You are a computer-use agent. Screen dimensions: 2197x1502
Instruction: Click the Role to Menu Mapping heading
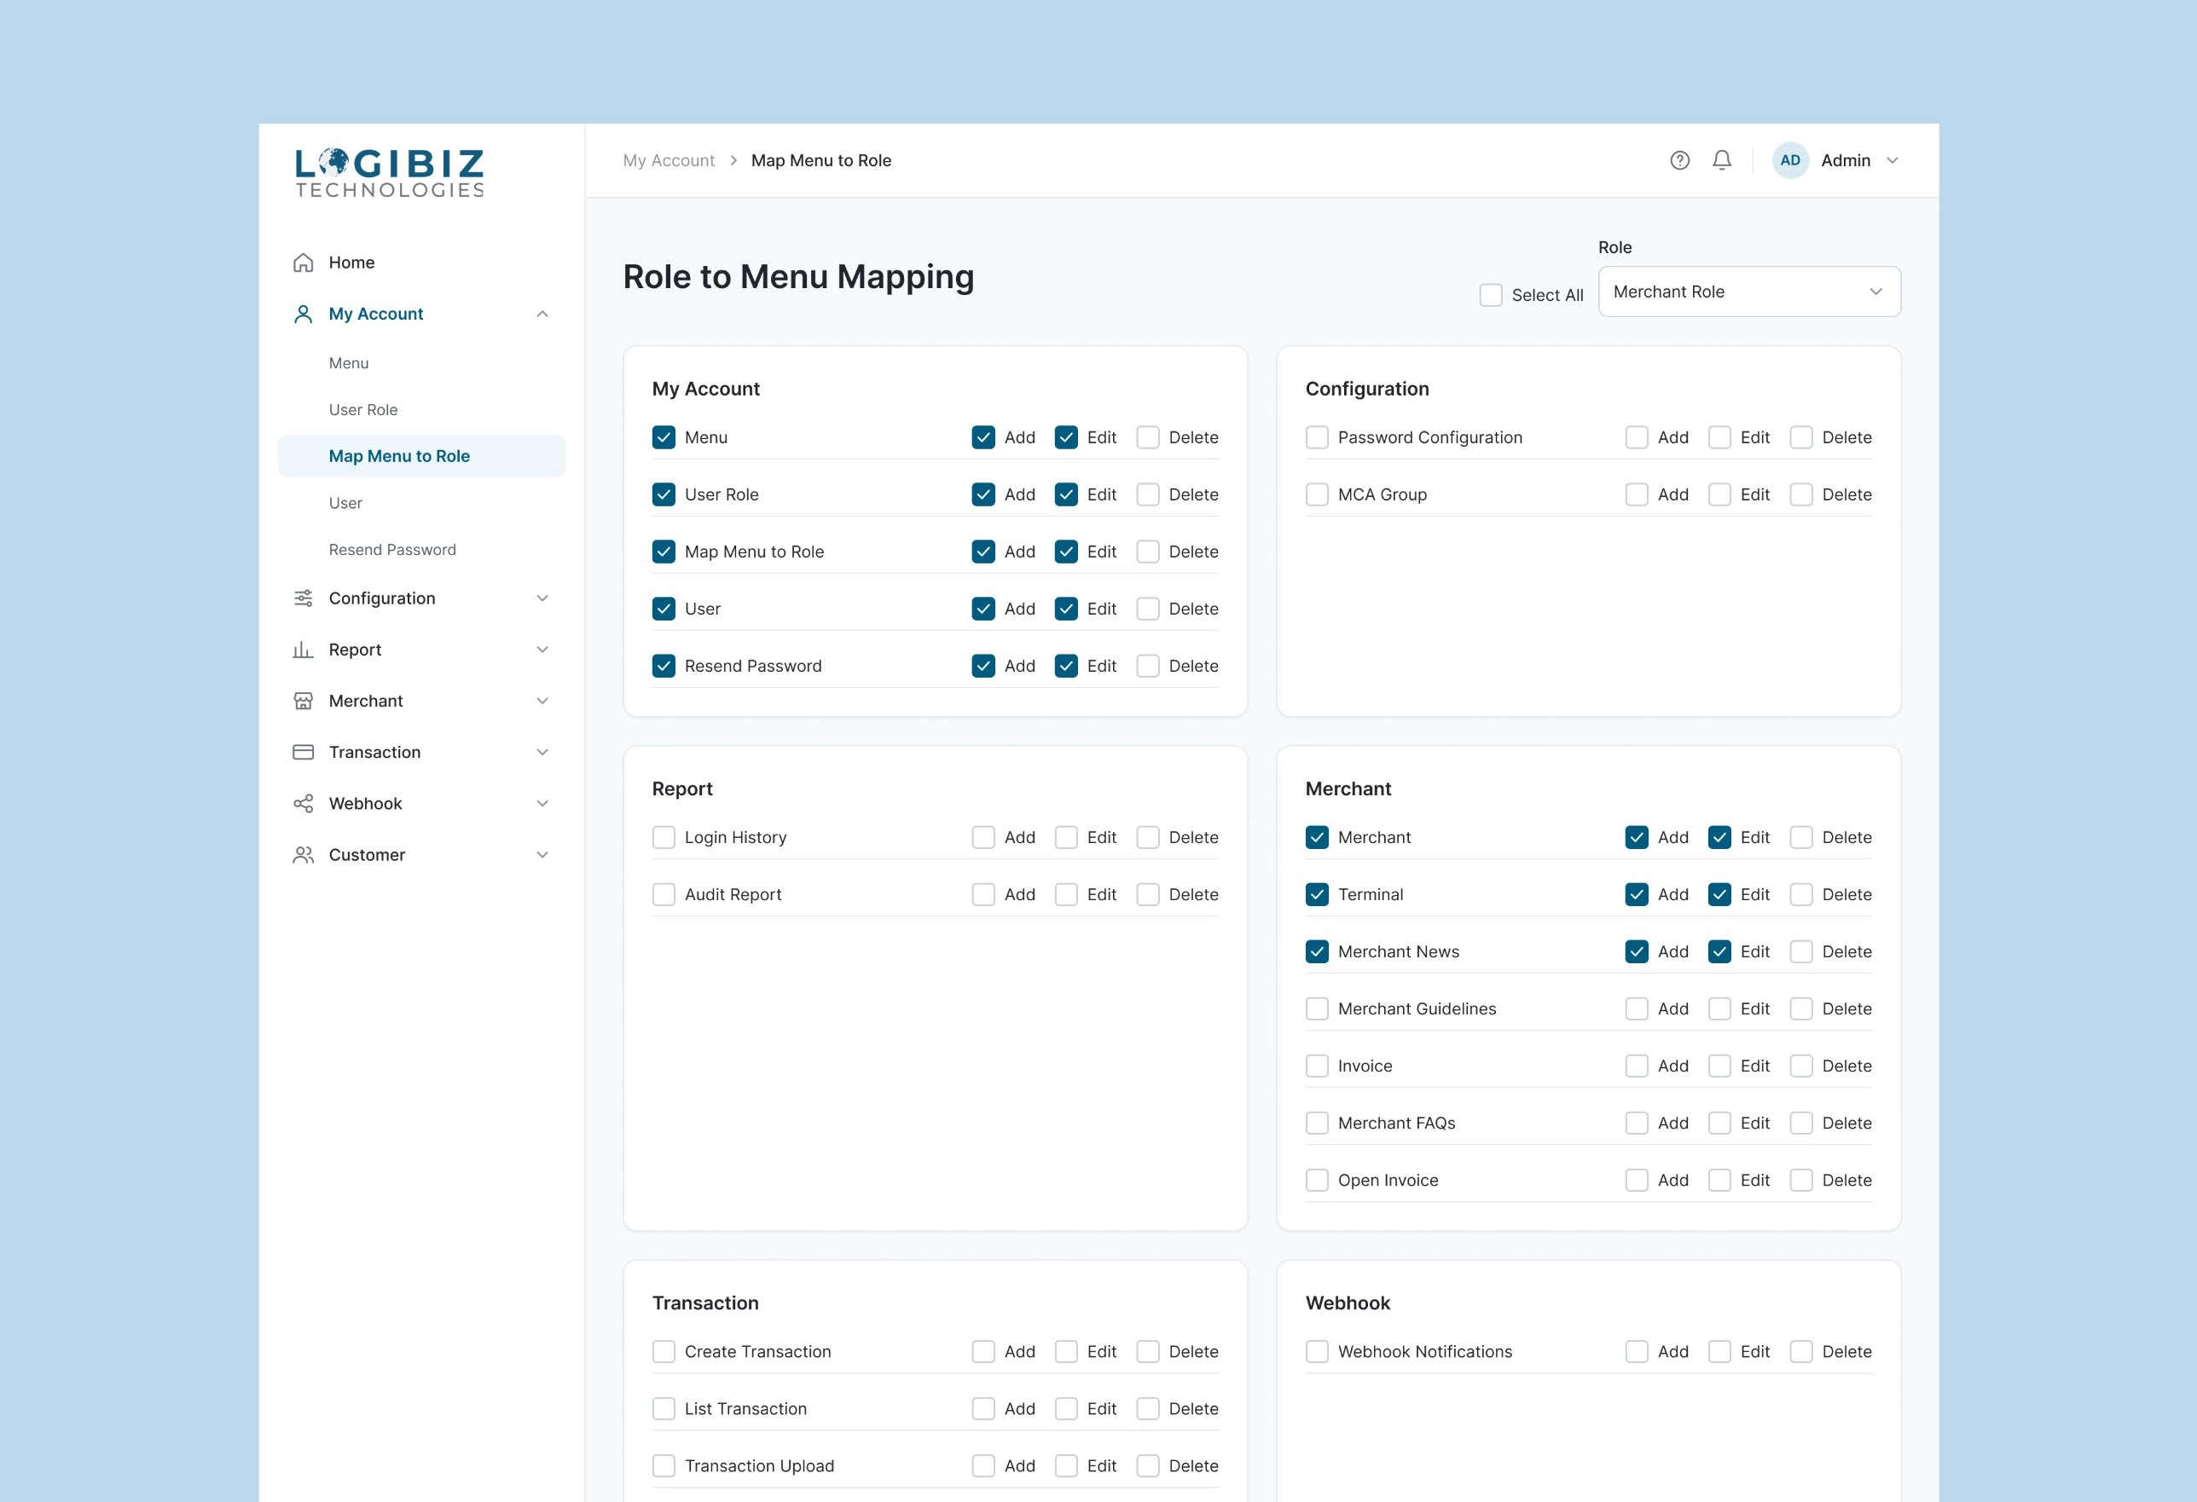[x=798, y=277]
